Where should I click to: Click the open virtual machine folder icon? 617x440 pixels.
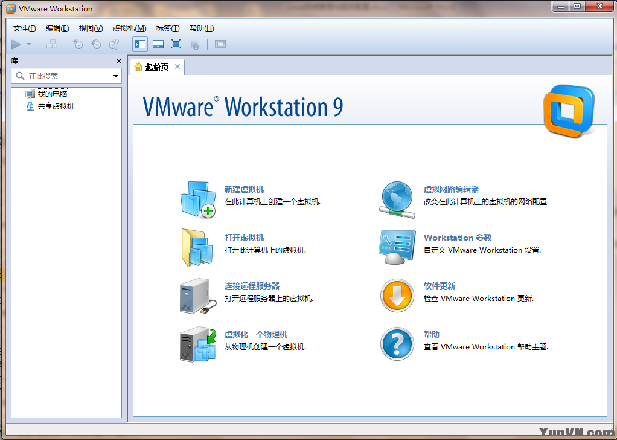point(198,248)
